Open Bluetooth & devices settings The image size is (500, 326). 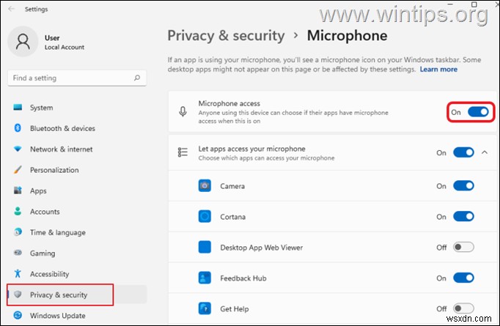coord(62,128)
